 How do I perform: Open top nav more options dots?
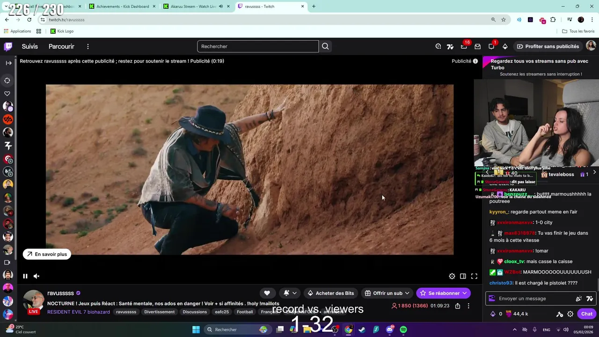tap(88, 46)
